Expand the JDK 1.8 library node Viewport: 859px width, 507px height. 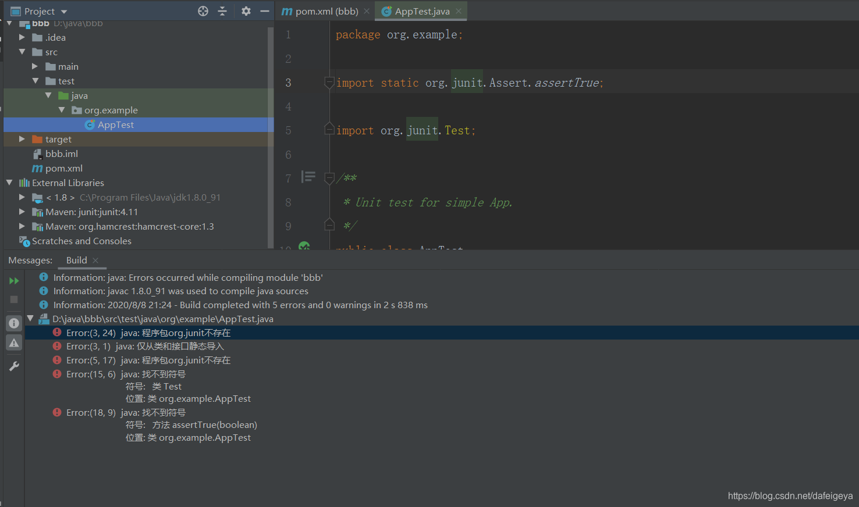point(22,197)
